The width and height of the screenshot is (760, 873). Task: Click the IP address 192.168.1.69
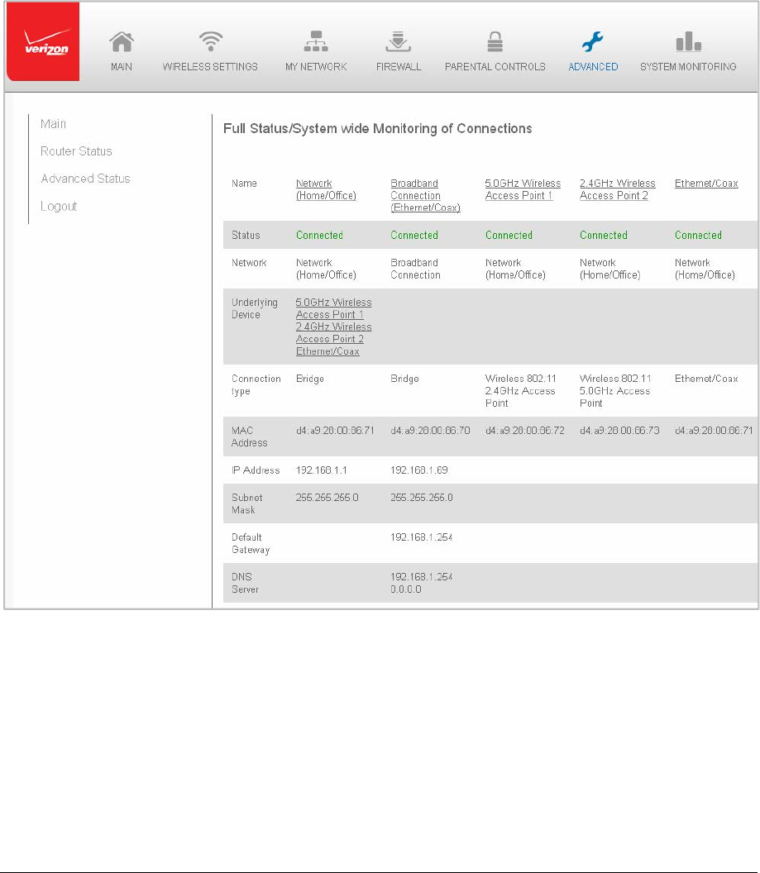pos(418,470)
